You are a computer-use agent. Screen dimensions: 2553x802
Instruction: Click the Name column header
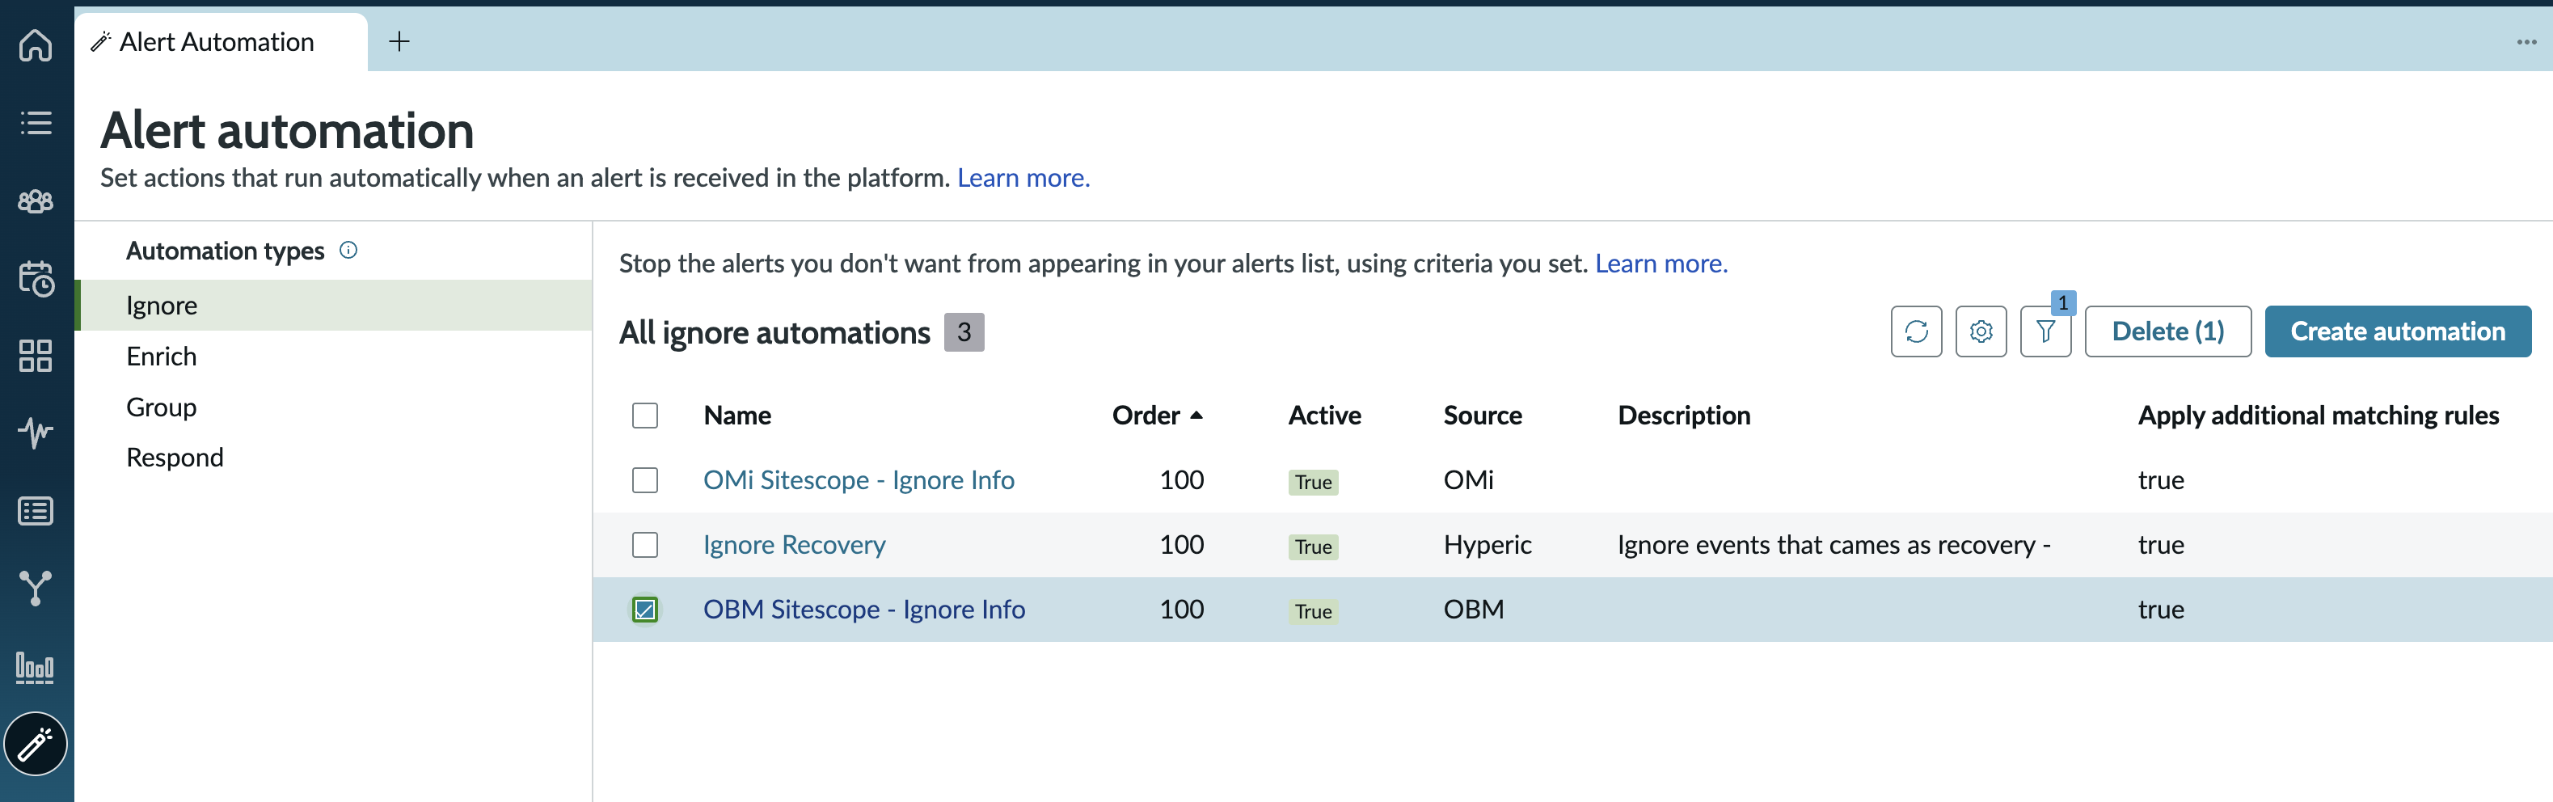[737, 416]
